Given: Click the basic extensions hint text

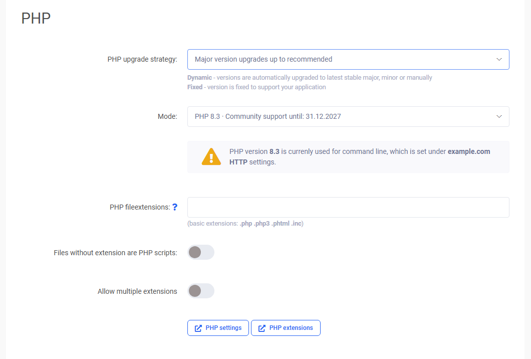Looking at the screenshot, I should pyautogui.click(x=245, y=224).
